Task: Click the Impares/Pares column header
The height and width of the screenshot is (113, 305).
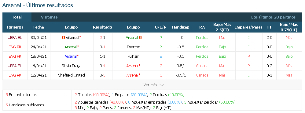Action: [x=248, y=27]
